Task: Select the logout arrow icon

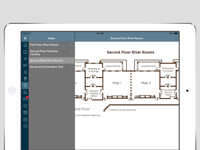Action: (25, 126)
